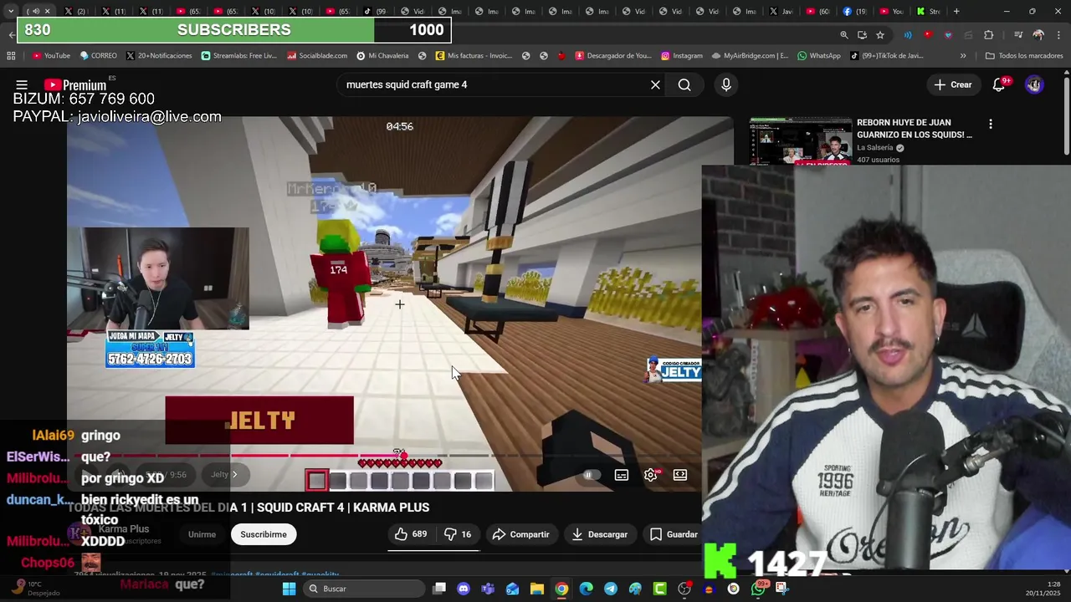The width and height of the screenshot is (1071, 602).
Task: Open the MyAirBridge.com bookmark
Action: [x=751, y=56]
